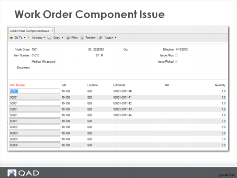237x178 pixels.
Task: Click lot/serial value 50001-0911-10
Action: [x=123, y=91]
